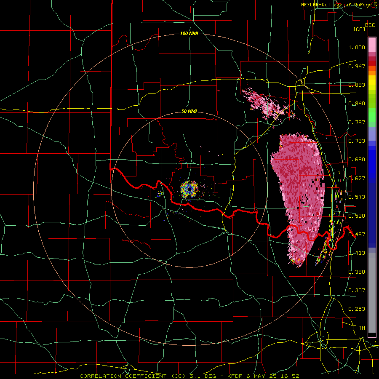Click the 0.253 scale value
379x379 pixels.
click(357, 309)
